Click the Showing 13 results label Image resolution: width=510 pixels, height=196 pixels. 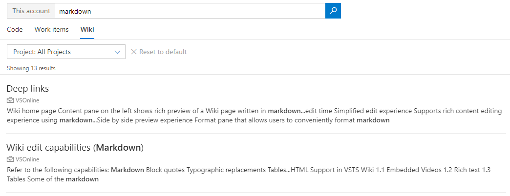point(31,68)
